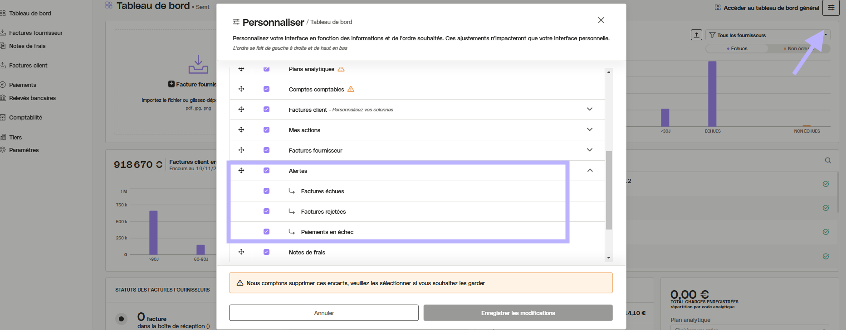Click the warning icon beside Comptes comptables
This screenshot has height=330, width=846.
click(x=351, y=89)
